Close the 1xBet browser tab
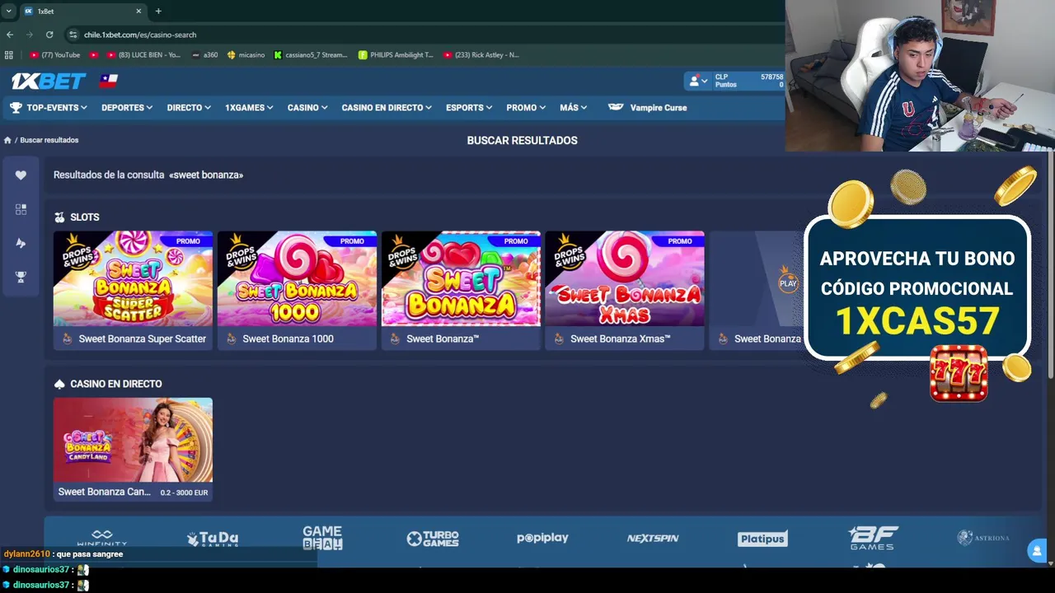This screenshot has height=593, width=1055. pos(138,11)
